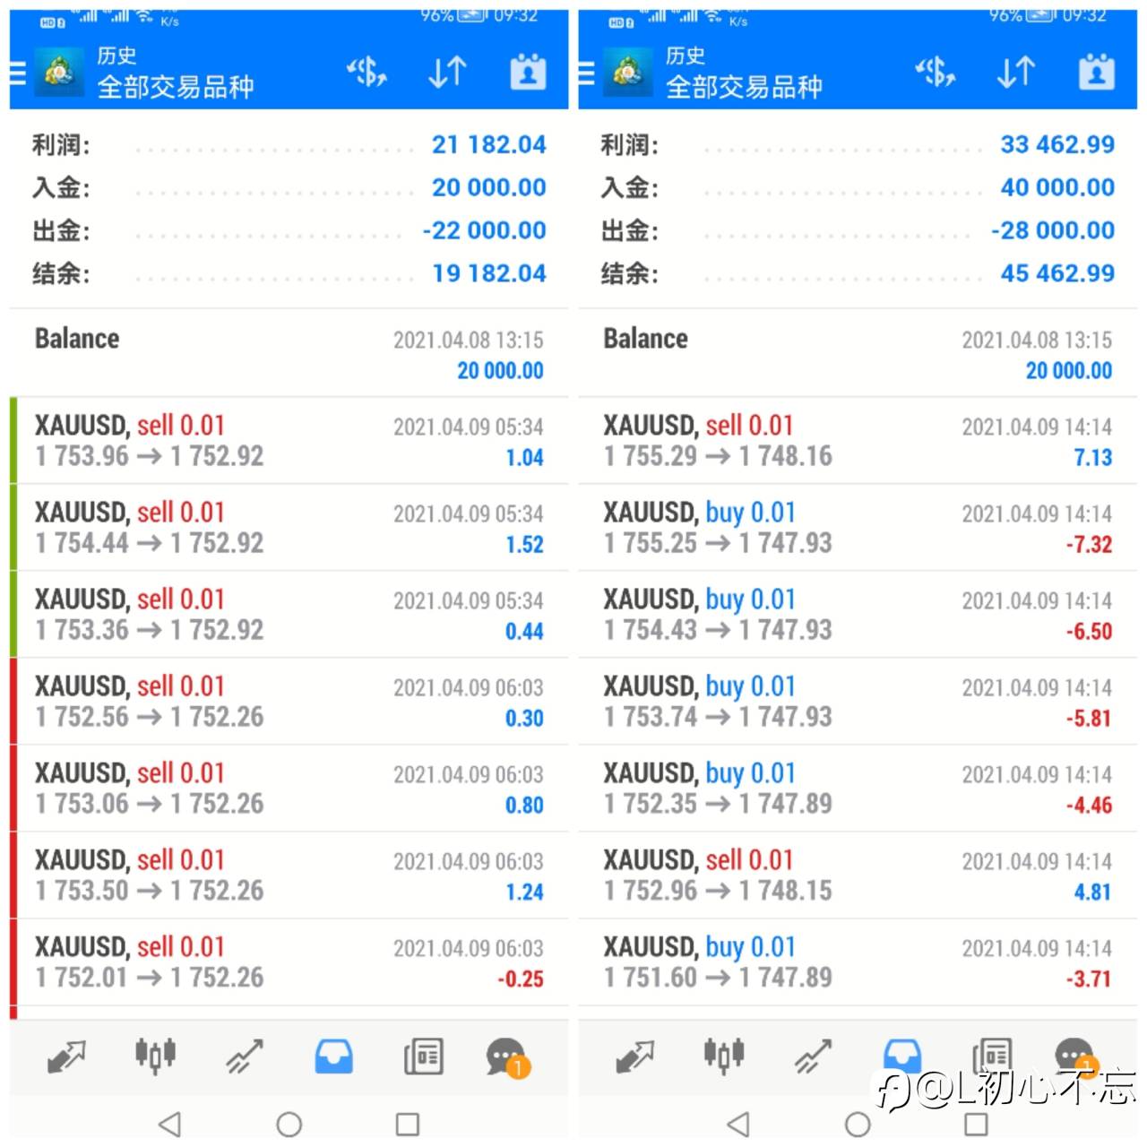Select balance value 19 182.04
1147x1147 pixels.
coord(488,273)
